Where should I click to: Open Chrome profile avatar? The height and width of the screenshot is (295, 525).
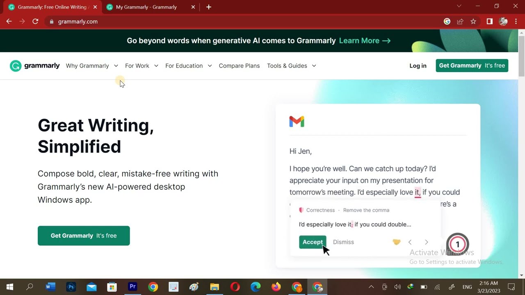pyautogui.click(x=503, y=21)
